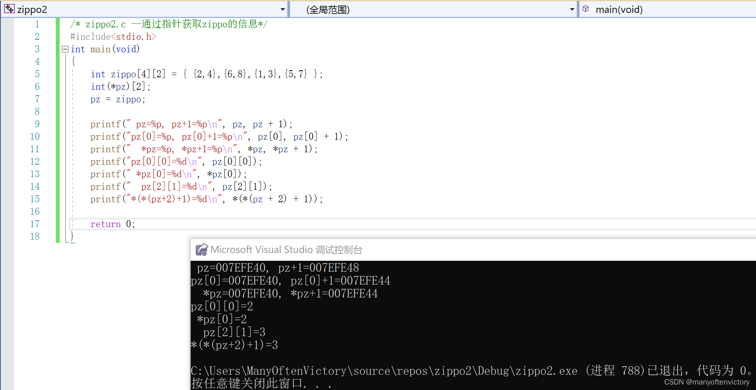
Task: Click the return 0; statement
Action: click(x=113, y=224)
